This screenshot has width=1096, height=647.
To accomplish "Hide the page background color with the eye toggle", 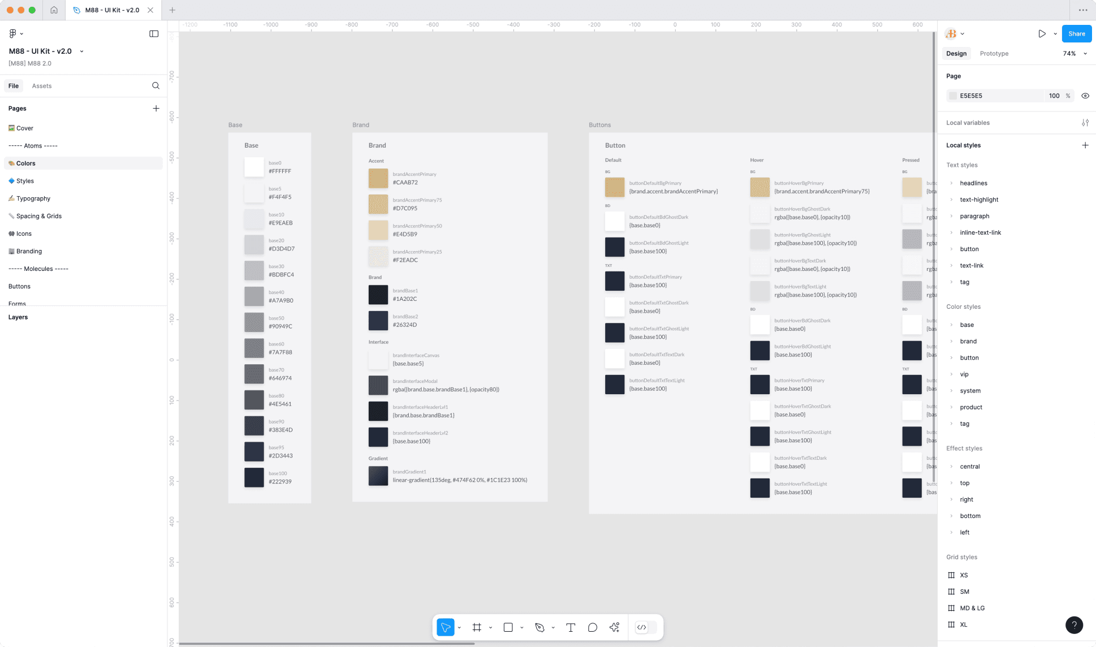I will [1085, 96].
